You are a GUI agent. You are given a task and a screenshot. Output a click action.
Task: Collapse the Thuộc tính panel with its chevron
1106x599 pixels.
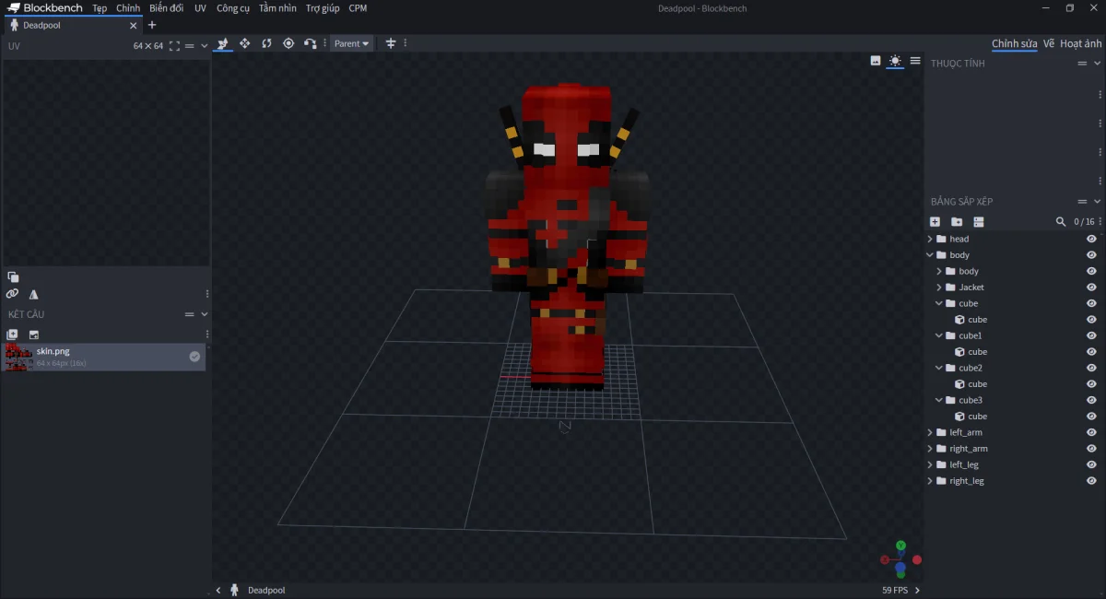pyautogui.click(x=1097, y=64)
